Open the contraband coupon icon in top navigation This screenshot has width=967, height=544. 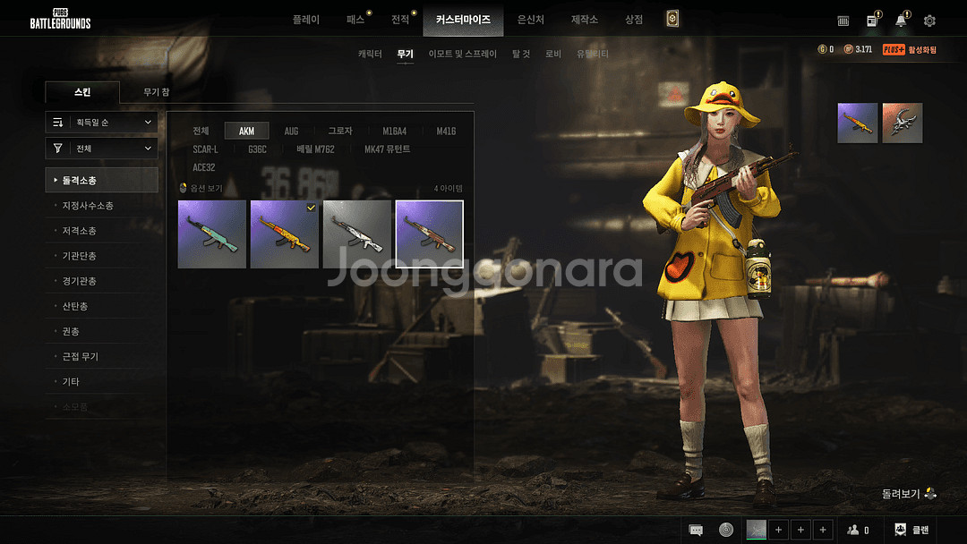672,19
